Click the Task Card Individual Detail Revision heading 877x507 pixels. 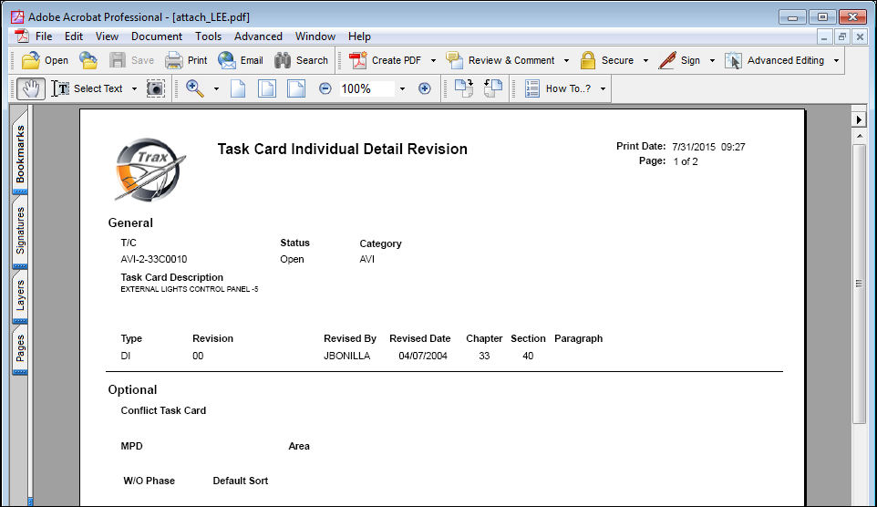[x=342, y=149]
